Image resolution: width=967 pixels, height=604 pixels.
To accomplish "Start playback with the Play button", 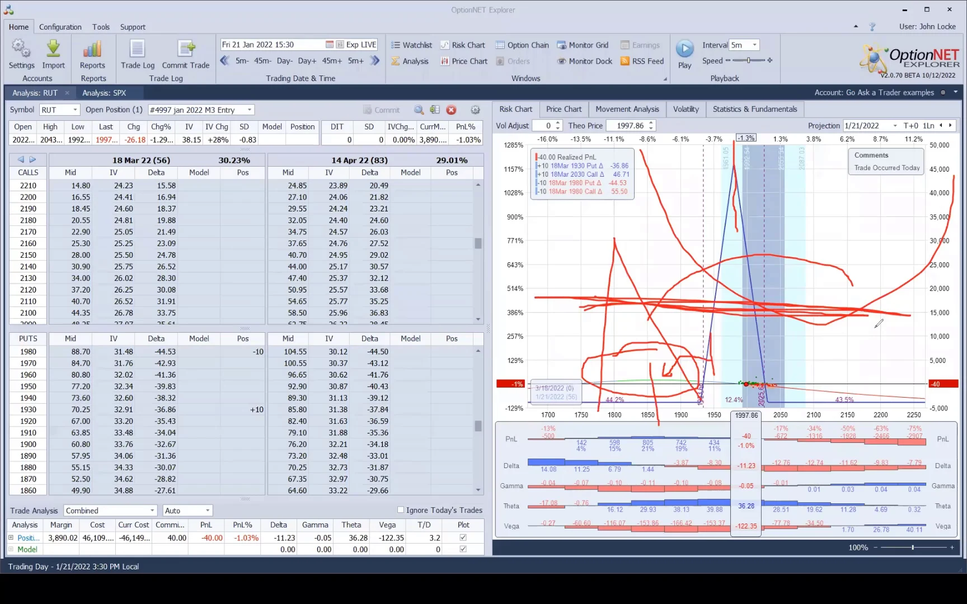I will [x=684, y=49].
